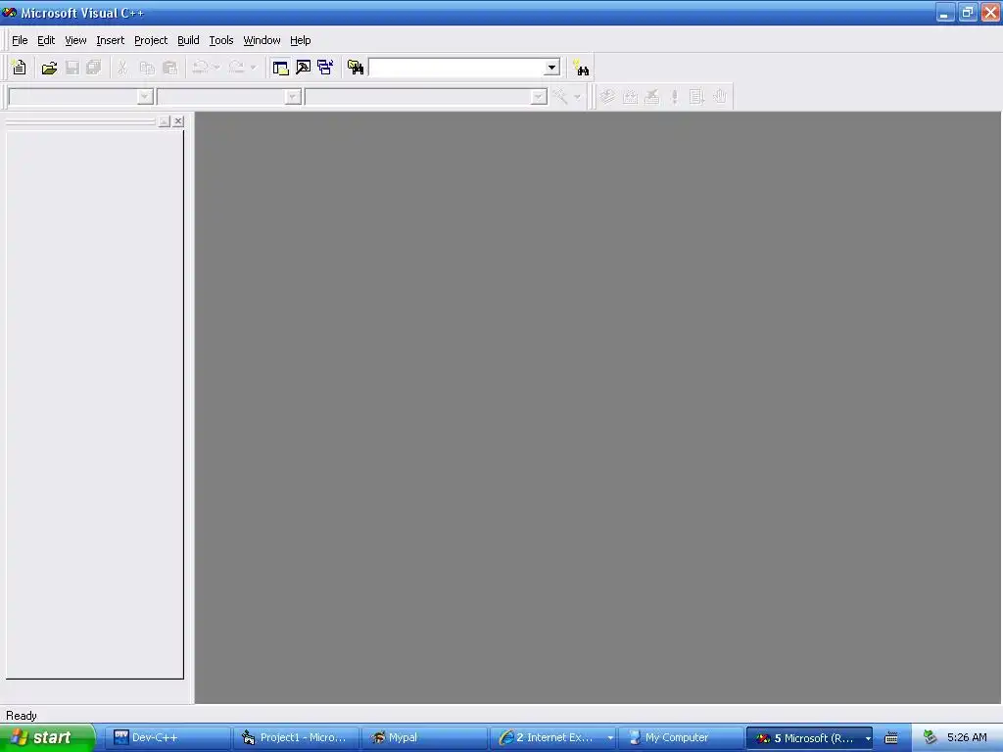
Task: Expand the Find combo box dropdown arrow
Action: [x=551, y=68]
